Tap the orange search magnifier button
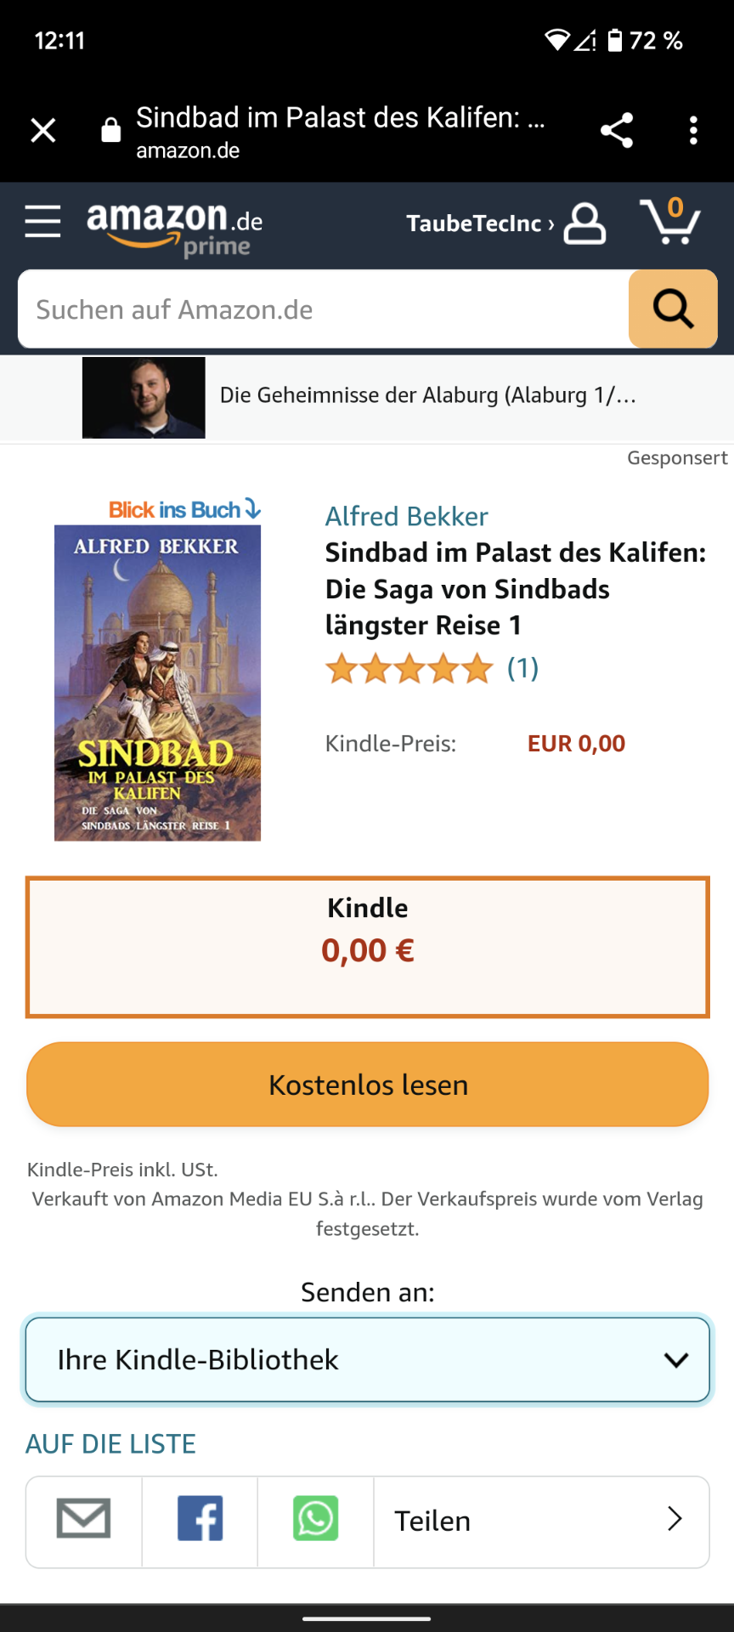 (x=673, y=309)
